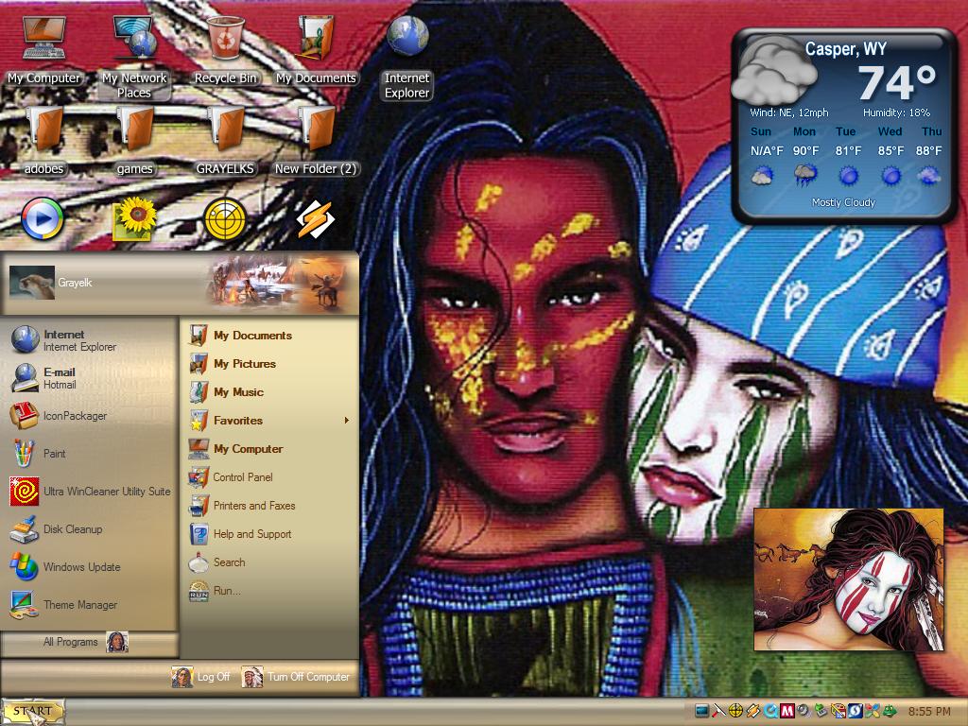Open Help and Support
968x726 pixels.
tap(269, 534)
